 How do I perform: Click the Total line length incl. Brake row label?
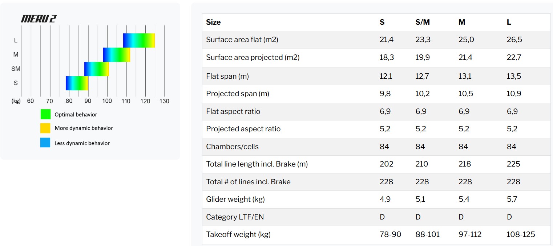257,164
